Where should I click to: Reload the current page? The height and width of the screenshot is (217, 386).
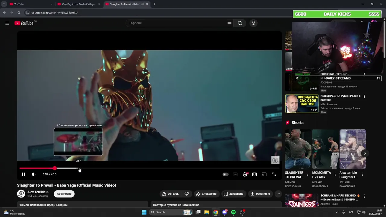pyautogui.click(x=19, y=13)
